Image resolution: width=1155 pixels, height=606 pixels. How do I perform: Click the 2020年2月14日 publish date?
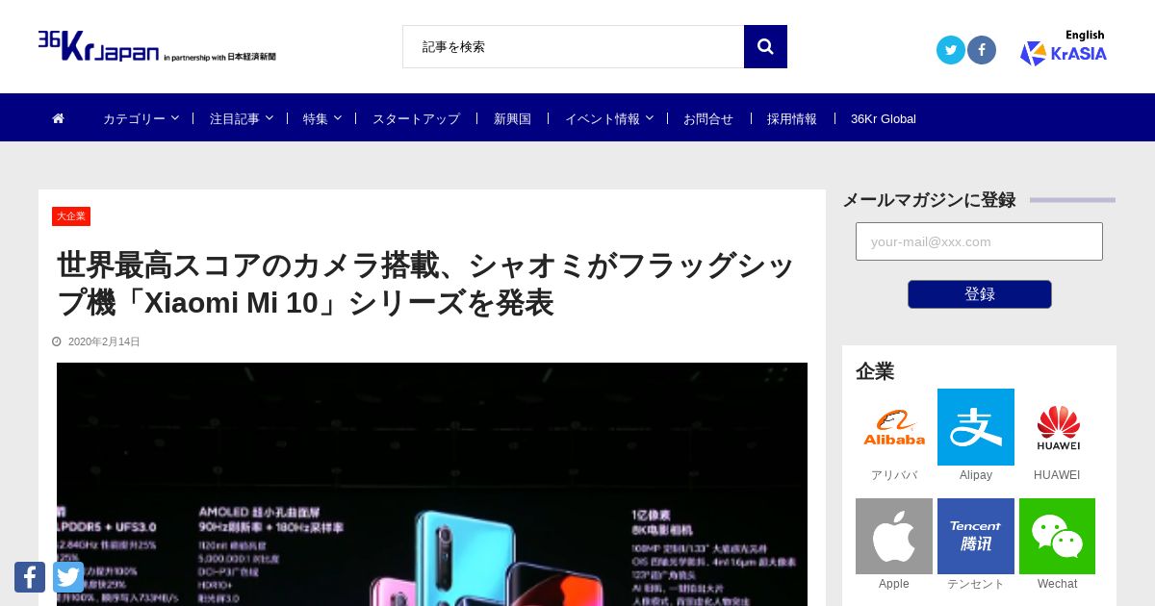(104, 341)
